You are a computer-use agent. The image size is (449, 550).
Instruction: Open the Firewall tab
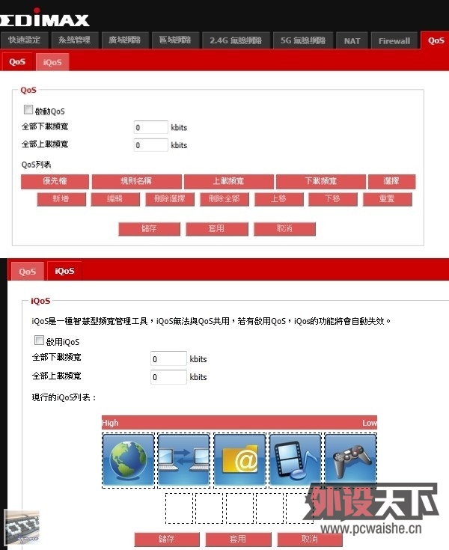click(394, 40)
